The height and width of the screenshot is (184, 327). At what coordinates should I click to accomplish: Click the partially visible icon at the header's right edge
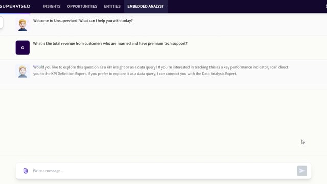pyautogui.click(x=326, y=6)
